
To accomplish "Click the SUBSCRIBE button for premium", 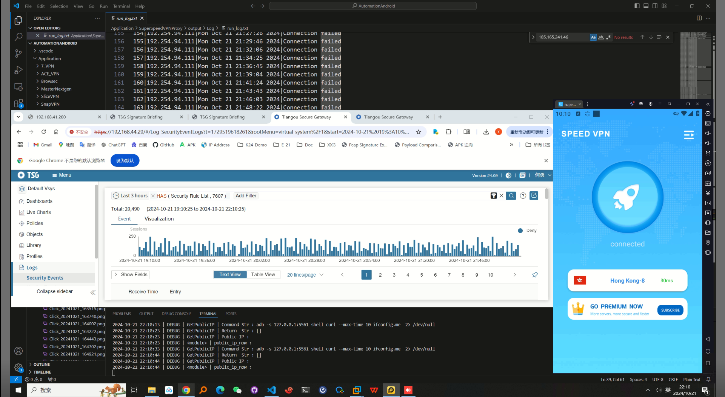I will [670, 310].
